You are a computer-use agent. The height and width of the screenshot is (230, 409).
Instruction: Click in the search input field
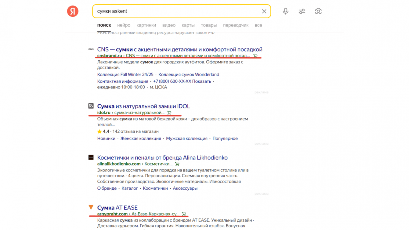tap(177, 11)
